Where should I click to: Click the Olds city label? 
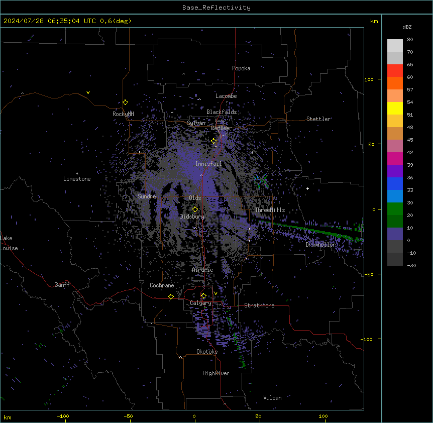tap(195, 198)
